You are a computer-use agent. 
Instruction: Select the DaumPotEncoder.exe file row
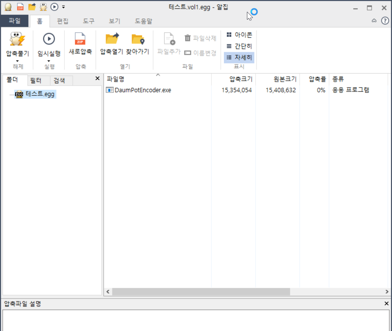point(246,90)
